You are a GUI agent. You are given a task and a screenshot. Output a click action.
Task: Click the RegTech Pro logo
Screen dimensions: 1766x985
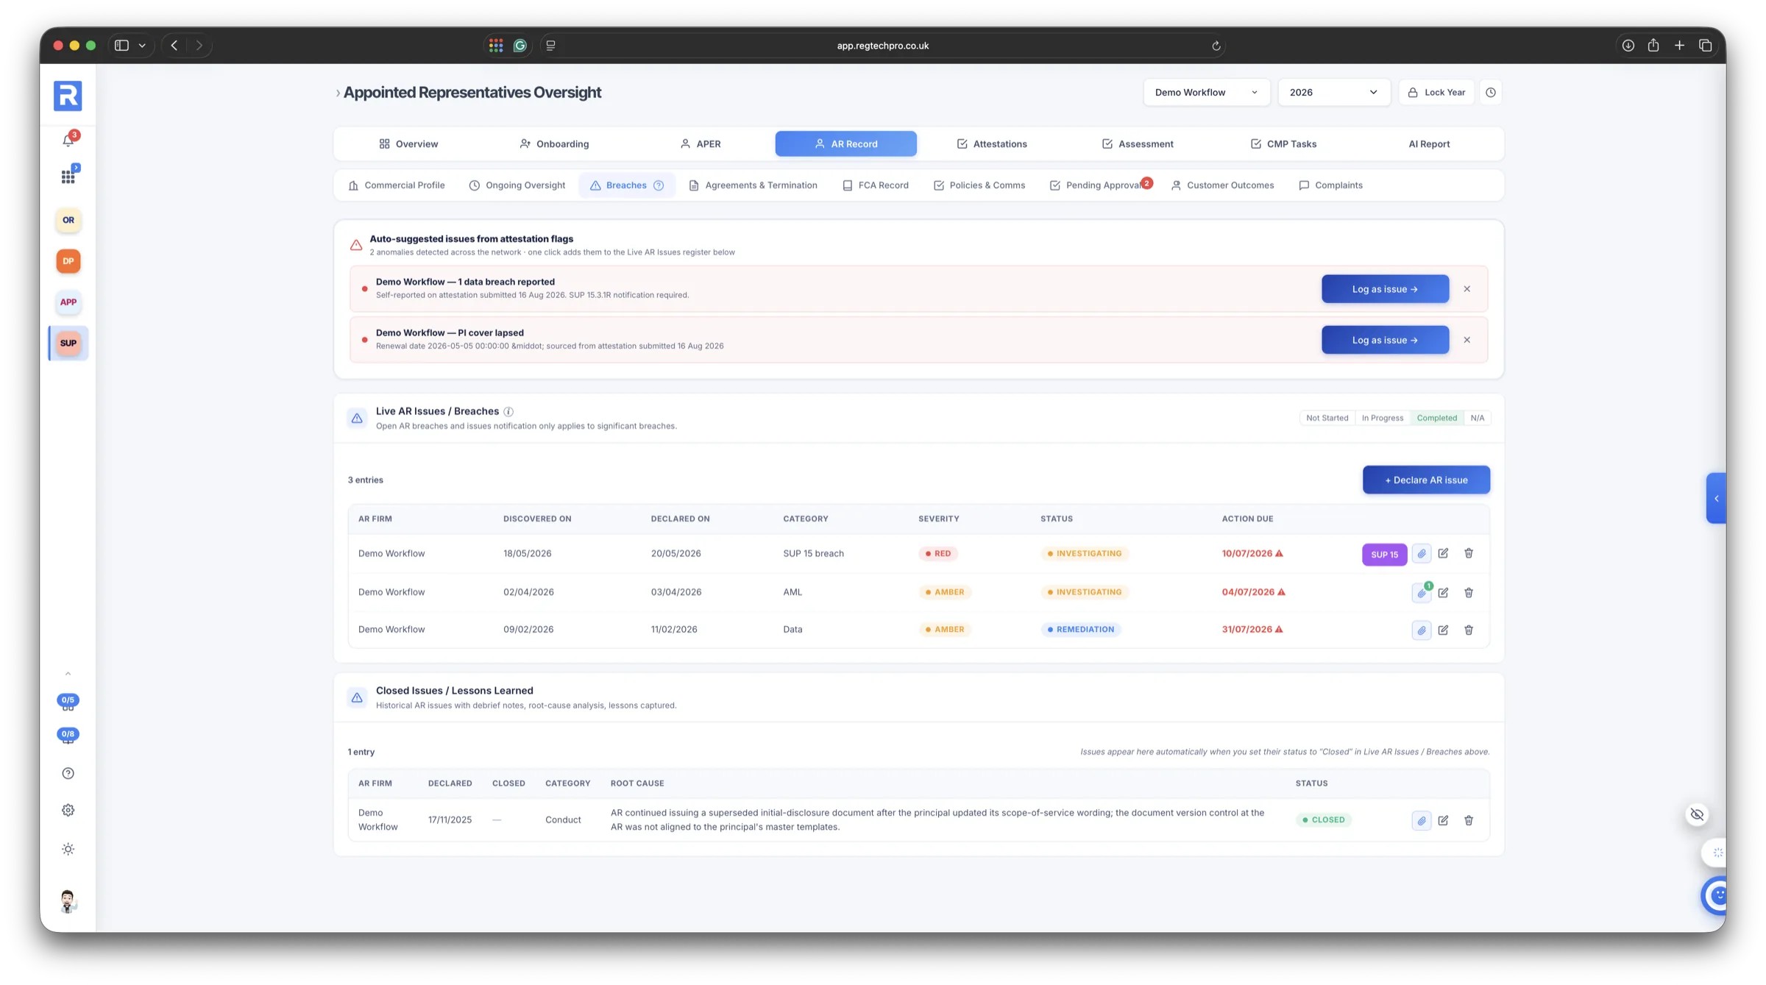(68, 96)
